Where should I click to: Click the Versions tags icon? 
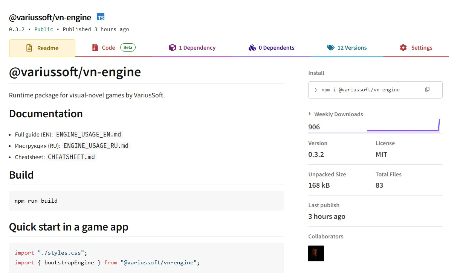click(331, 48)
